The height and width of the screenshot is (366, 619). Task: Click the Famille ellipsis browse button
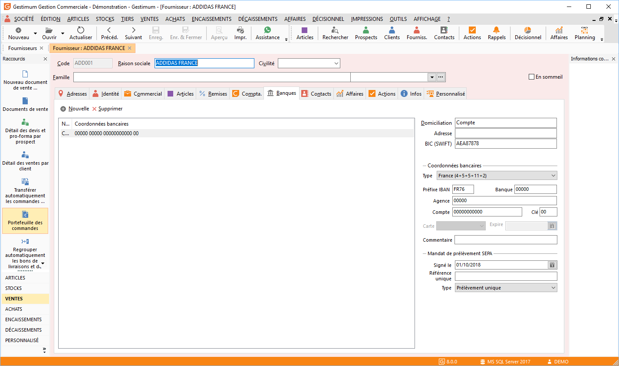coord(441,77)
